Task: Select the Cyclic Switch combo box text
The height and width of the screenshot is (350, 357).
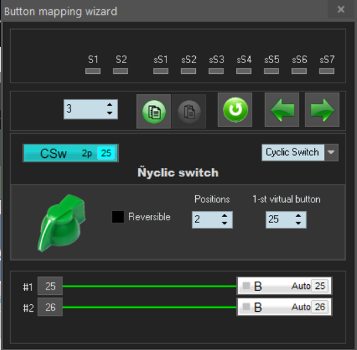Action: pyautogui.click(x=293, y=152)
